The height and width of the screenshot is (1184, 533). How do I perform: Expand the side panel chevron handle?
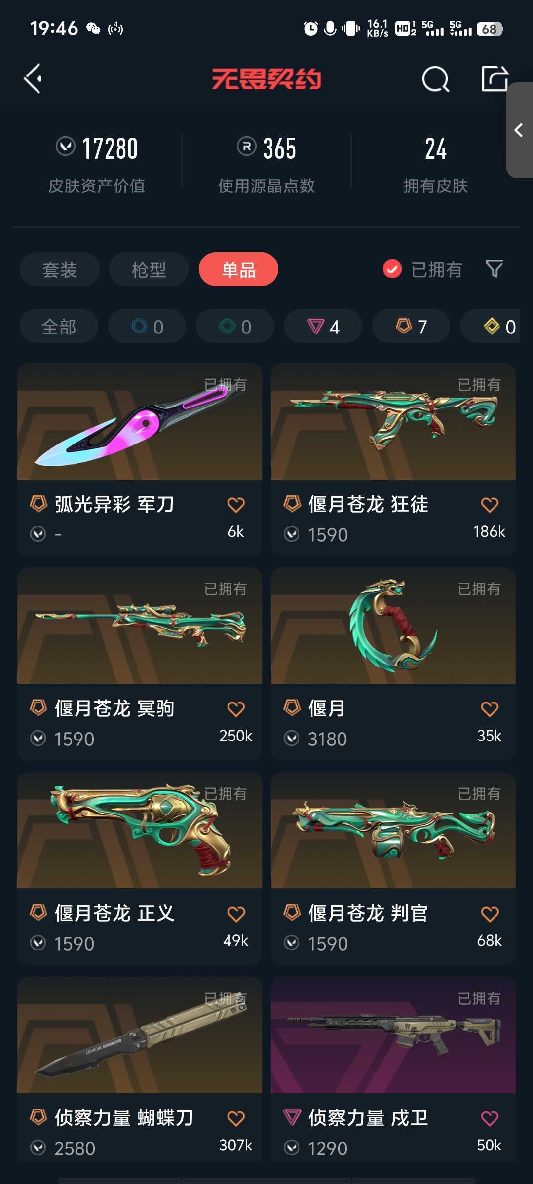coord(519,130)
